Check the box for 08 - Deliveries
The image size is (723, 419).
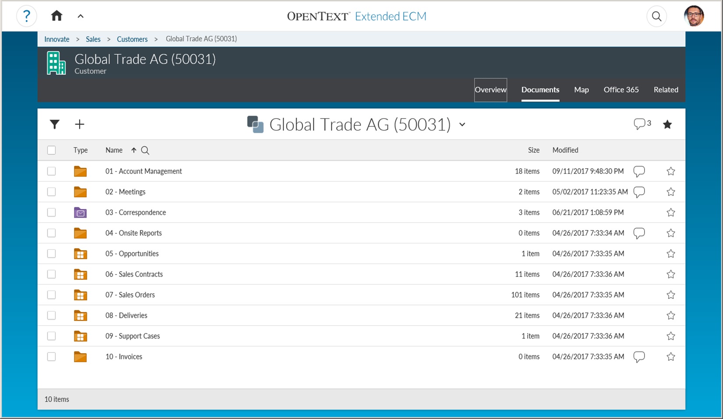point(51,316)
